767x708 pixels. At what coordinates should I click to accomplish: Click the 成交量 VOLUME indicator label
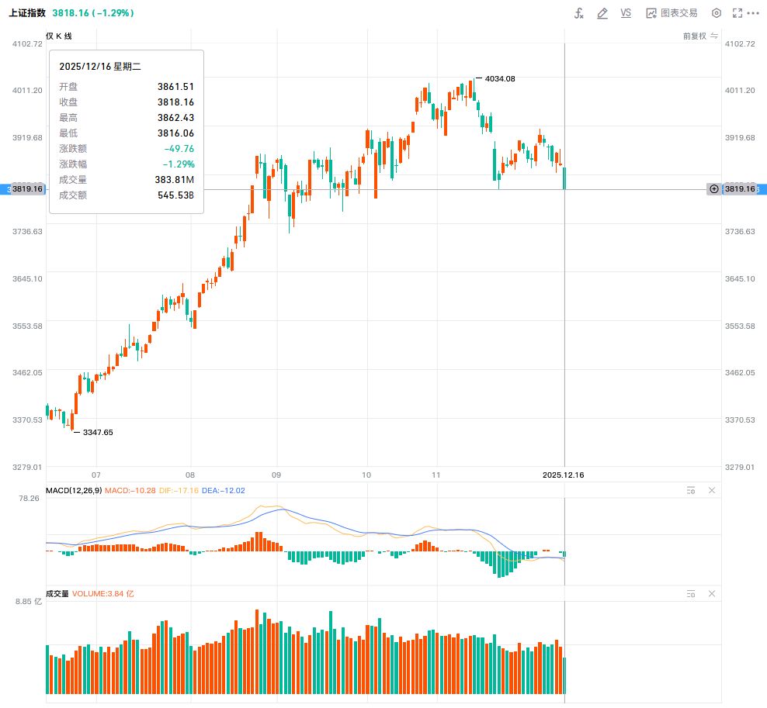(x=57, y=593)
